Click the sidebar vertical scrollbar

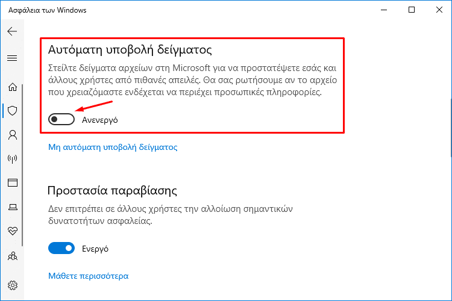tap(22, 165)
